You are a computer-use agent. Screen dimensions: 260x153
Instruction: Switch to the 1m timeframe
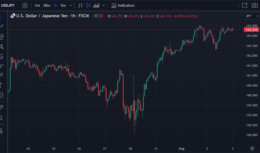click(37, 5)
